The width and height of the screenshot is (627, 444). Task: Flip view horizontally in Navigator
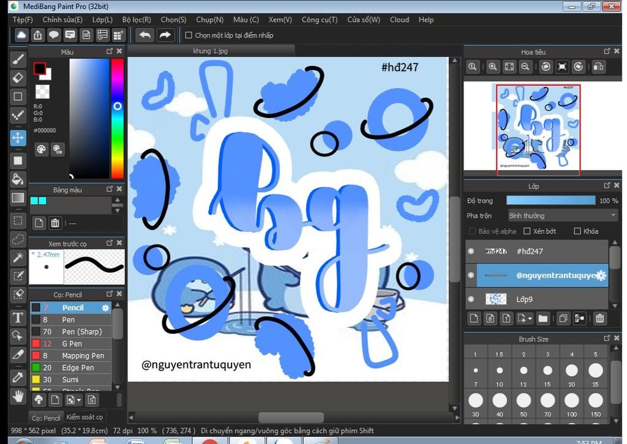[x=599, y=67]
